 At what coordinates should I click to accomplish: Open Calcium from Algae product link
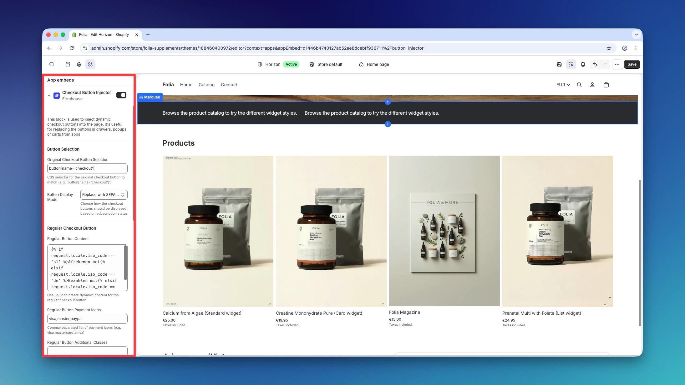click(202, 313)
